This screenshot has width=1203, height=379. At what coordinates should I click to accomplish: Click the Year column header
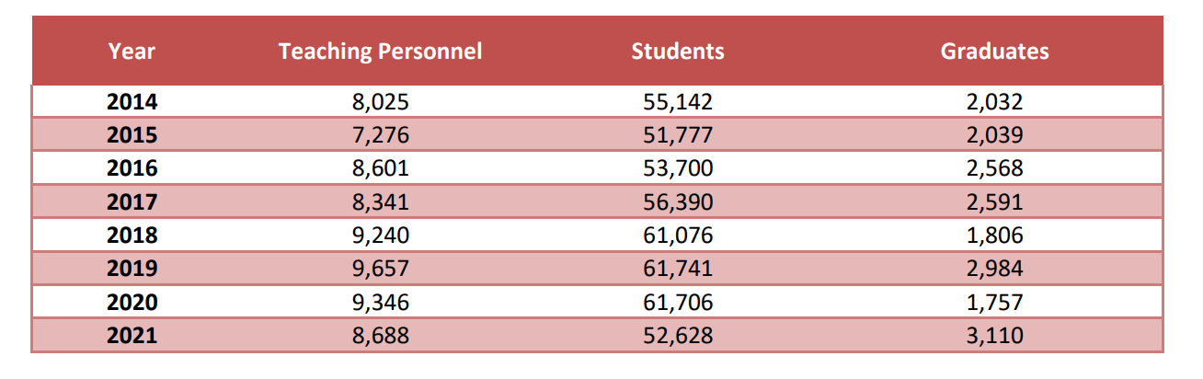[x=132, y=52]
